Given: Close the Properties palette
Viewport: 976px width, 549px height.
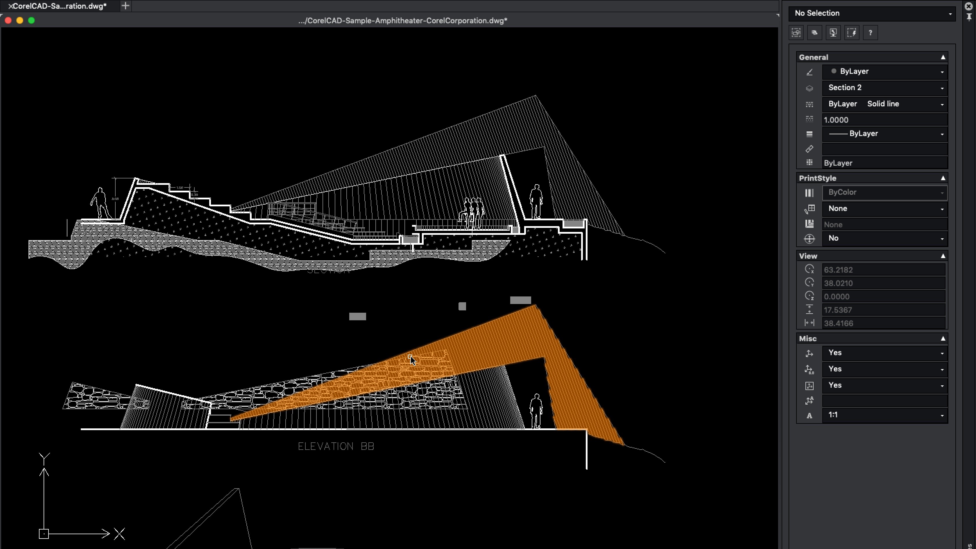Looking at the screenshot, I should (969, 6).
